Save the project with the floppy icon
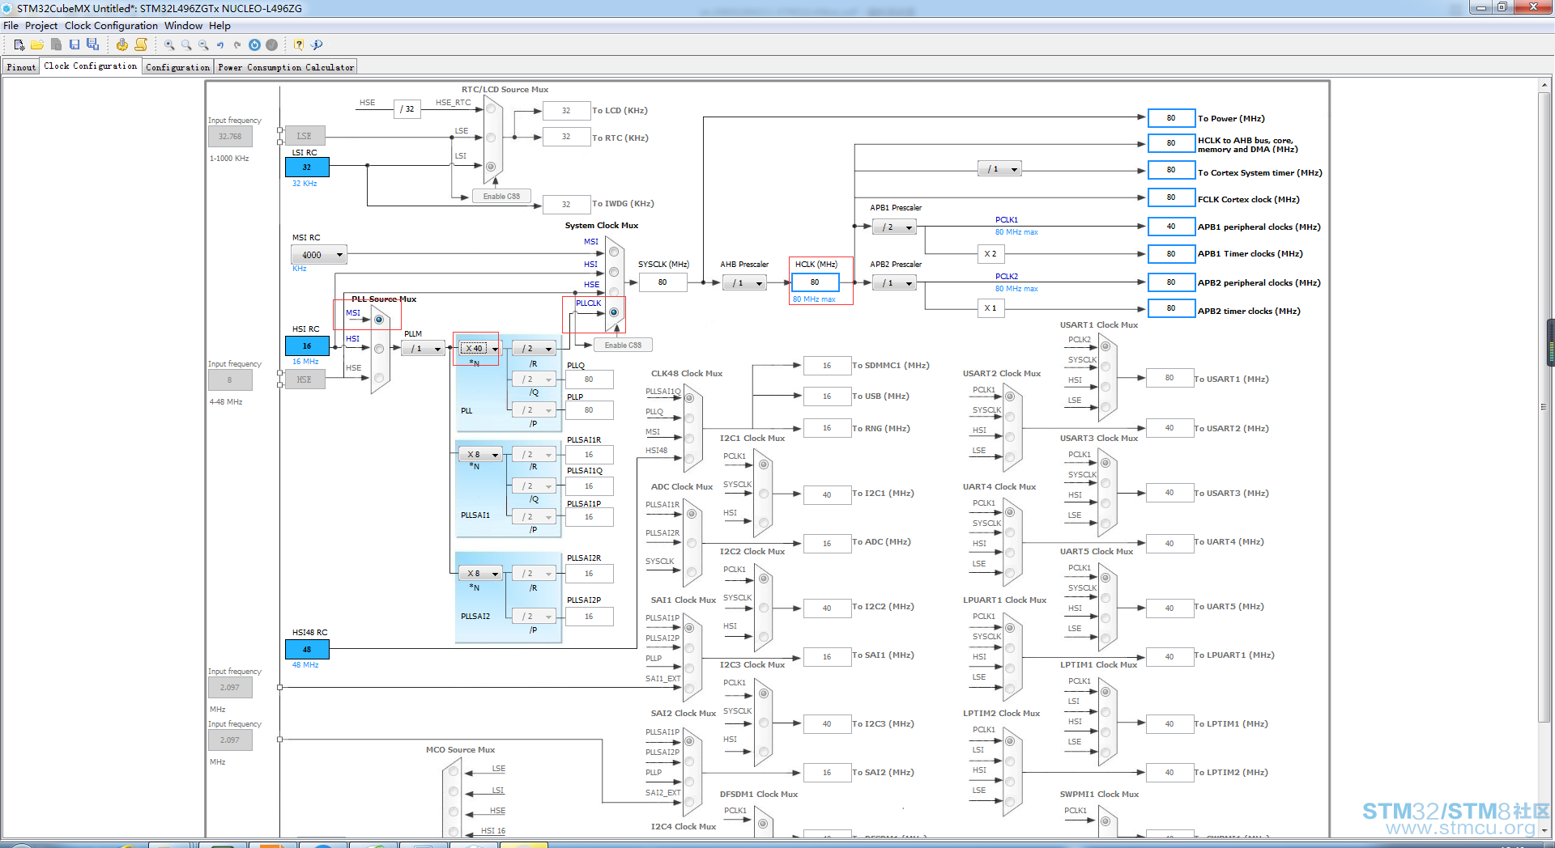Screen dimensions: 1555x848 coord(75,45)
